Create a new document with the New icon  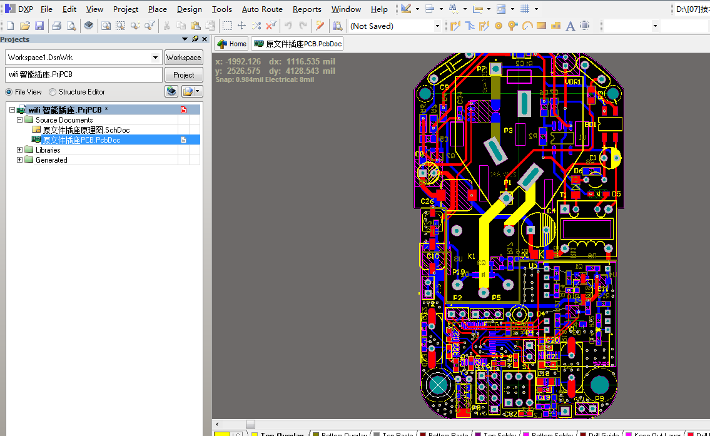(11, 26)
